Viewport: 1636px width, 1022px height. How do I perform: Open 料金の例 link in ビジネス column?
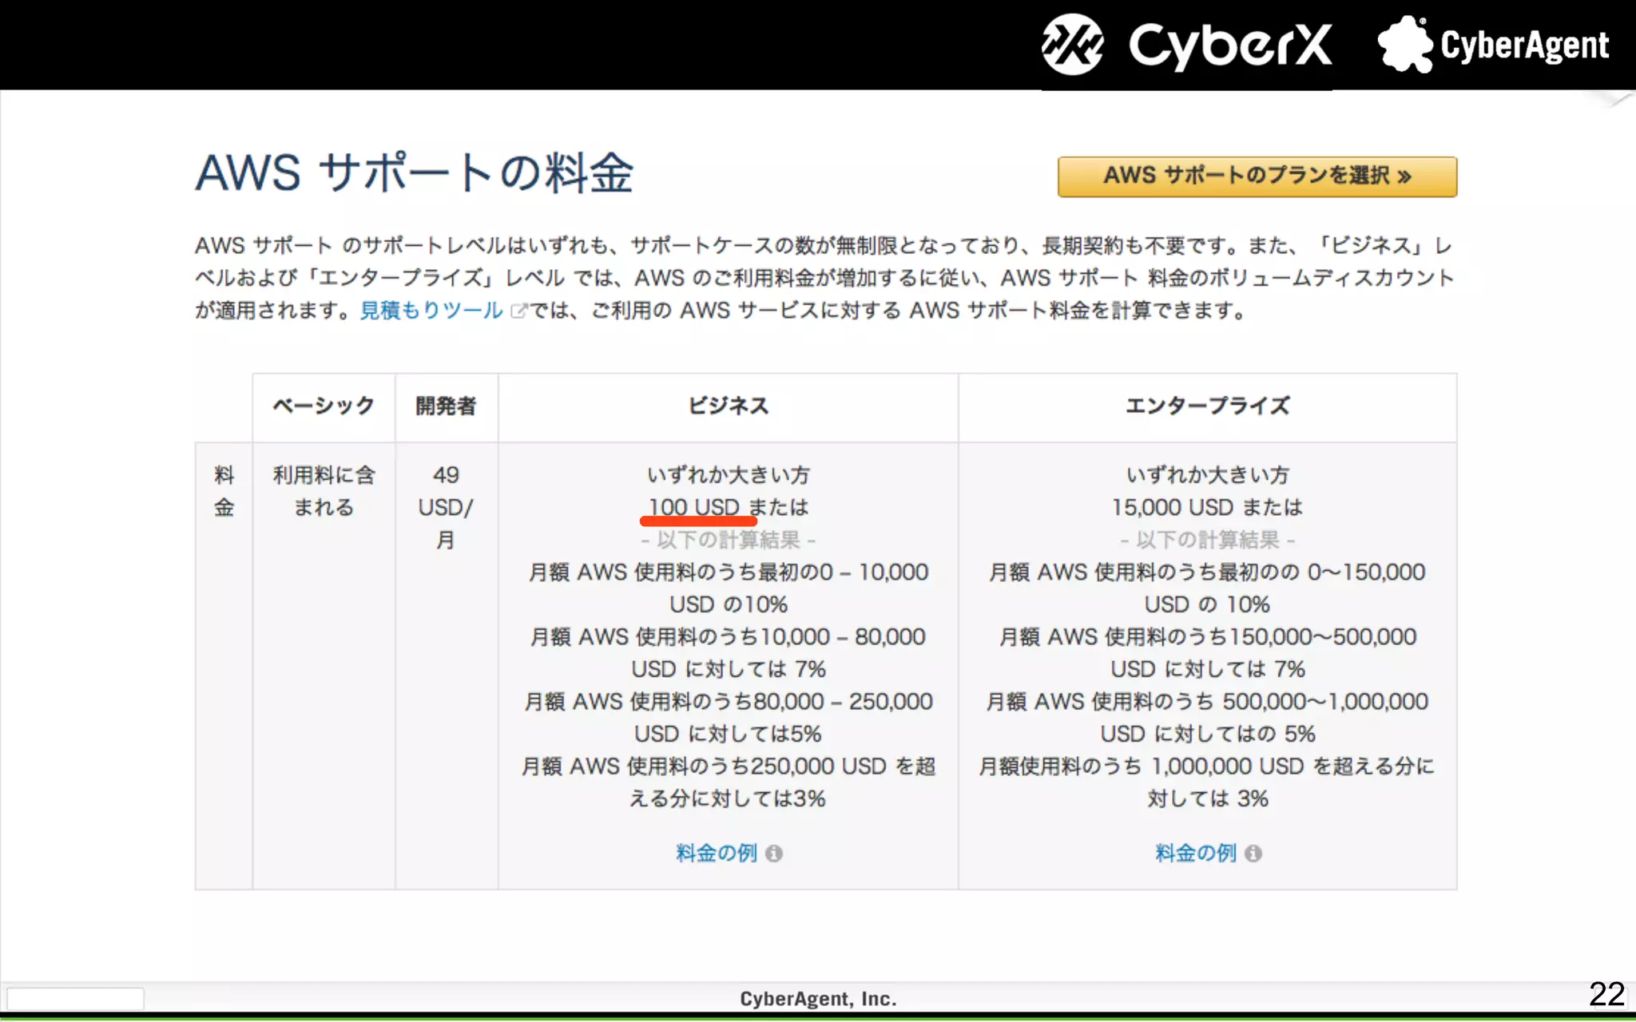tap(716, 854)
